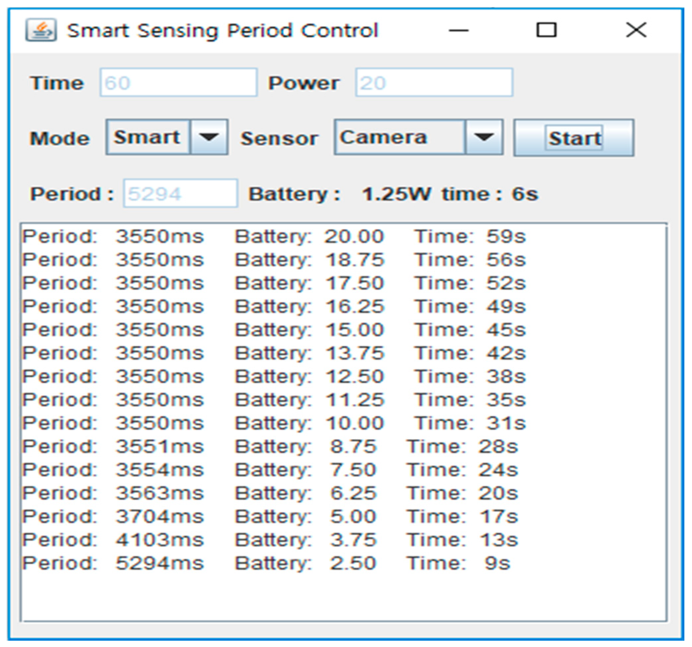This screenshot has width=692, height=647.
Task: Click the log row with Time: 59s
Action: 274,236
